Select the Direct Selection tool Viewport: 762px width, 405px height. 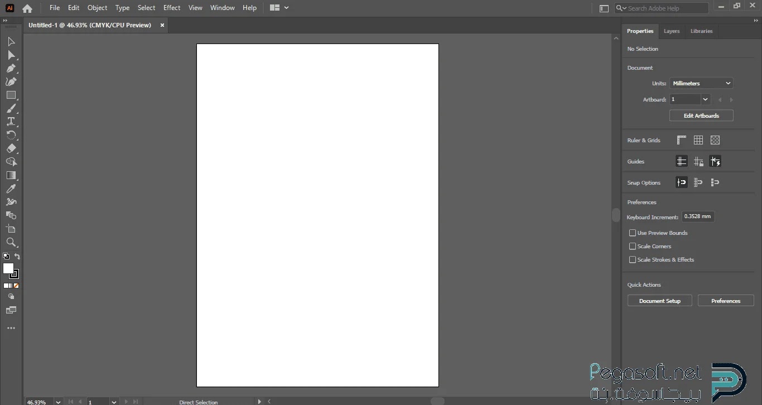(x=11, y=55)
